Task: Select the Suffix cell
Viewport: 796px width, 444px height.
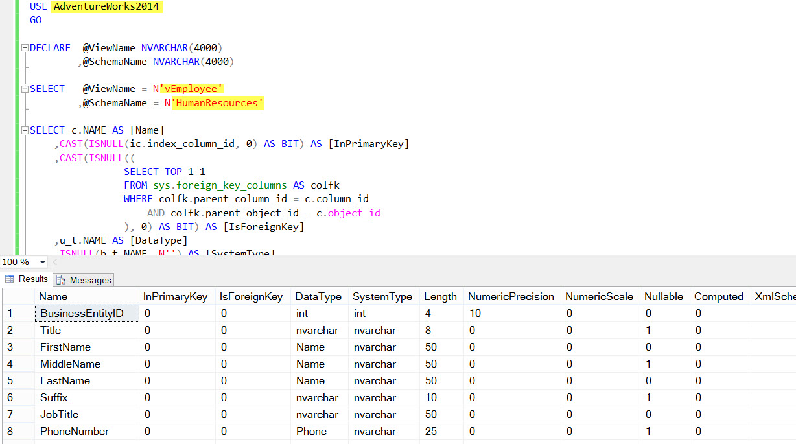Action: (x=87, y=398)
